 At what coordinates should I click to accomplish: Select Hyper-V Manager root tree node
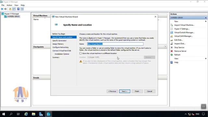click(12, 14)
